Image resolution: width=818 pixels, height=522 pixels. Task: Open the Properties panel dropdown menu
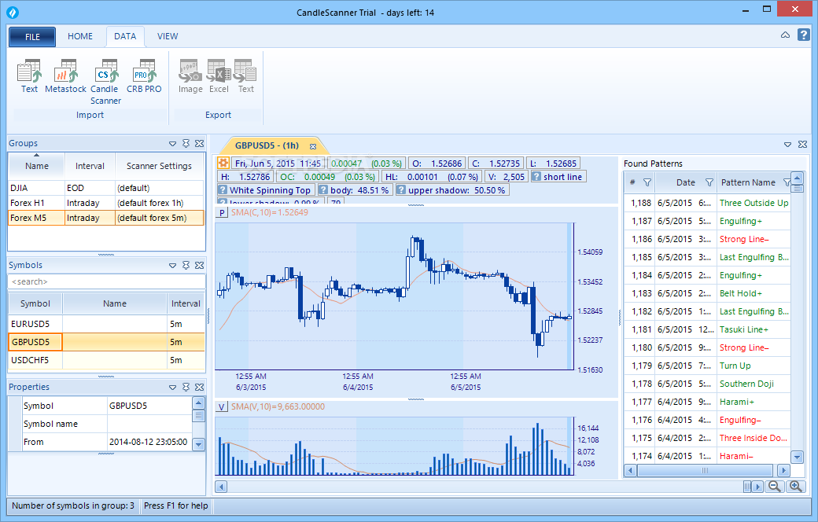tap(173, 387)
